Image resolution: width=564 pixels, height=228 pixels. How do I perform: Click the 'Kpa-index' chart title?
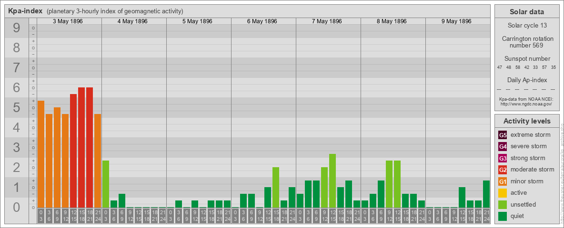pos(25,11)
